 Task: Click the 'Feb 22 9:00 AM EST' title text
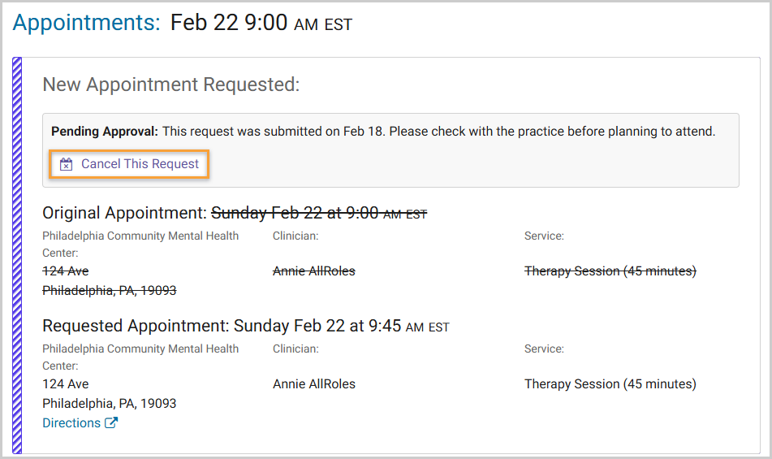[261, 23]
